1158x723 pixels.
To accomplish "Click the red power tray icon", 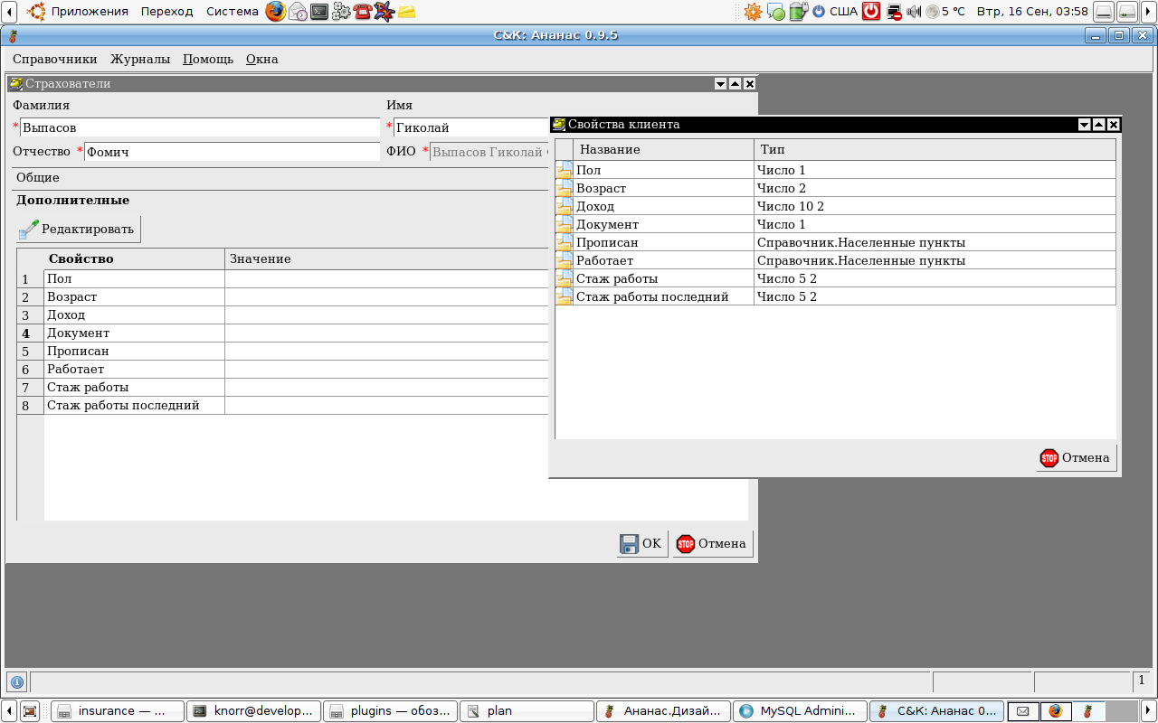I will (x=870, y=12).
